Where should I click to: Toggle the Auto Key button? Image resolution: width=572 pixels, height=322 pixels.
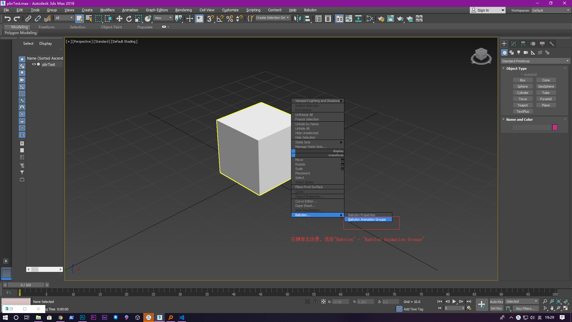pyautogui.click(x=496, y=302)
